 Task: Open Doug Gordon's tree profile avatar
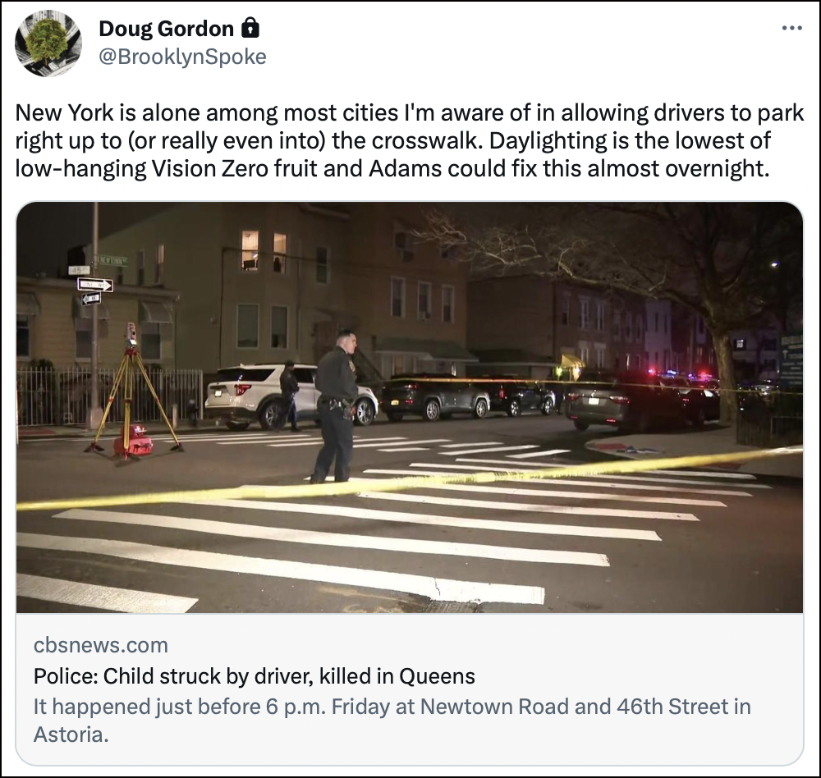point(48,43)
